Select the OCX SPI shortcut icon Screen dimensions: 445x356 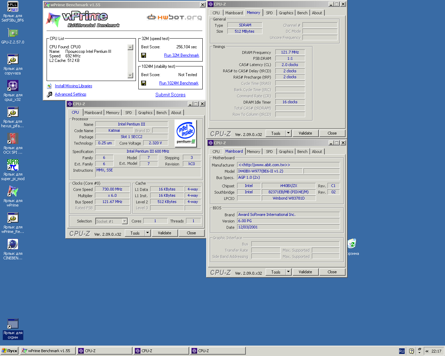point(13,138)
